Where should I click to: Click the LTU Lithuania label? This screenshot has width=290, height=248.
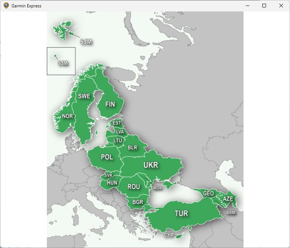click(x=118, y=141)
